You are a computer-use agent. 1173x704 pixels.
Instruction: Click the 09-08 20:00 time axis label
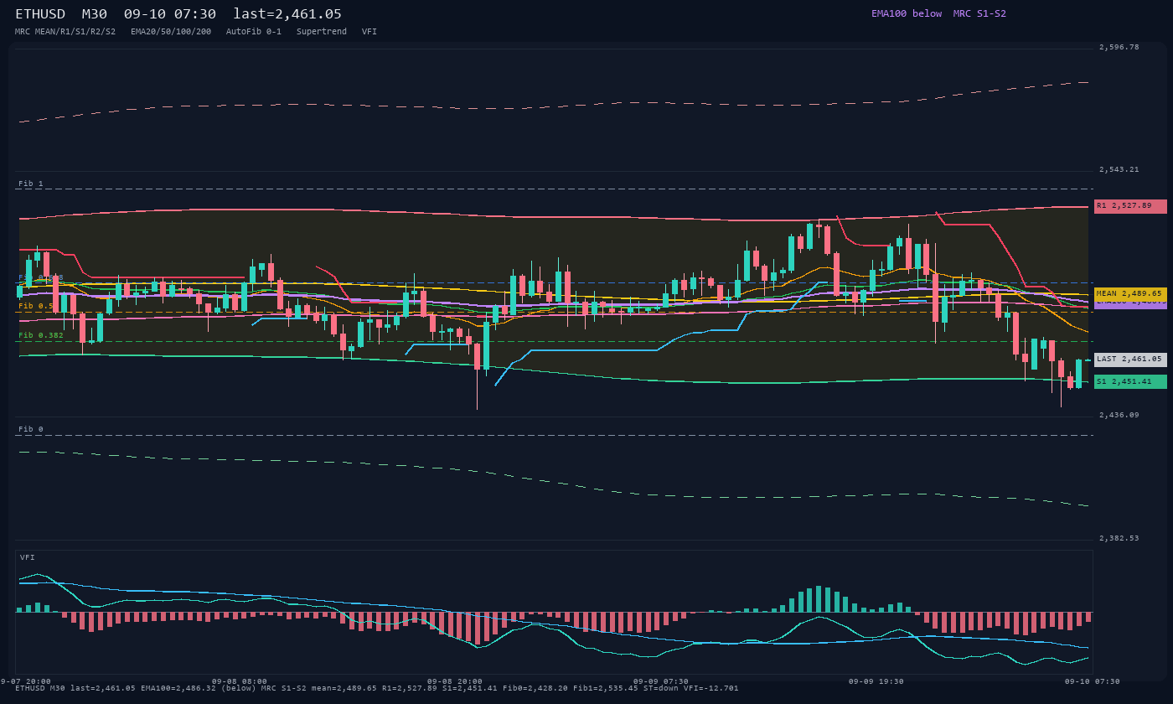click(x=455, y=681)
